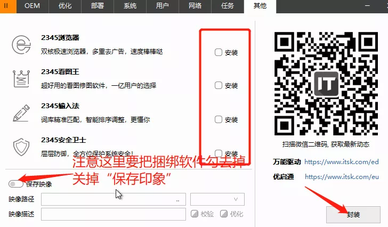Toggle the 安装 checkbox for 2345输入法

tap(219, 119)
